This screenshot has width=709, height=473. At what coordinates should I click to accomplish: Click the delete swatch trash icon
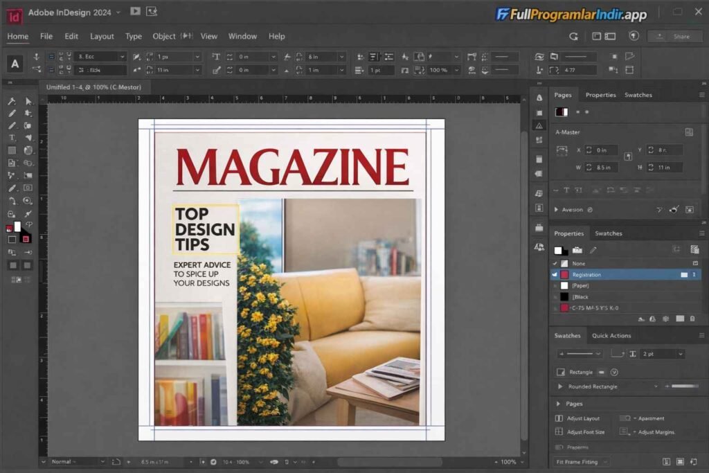pos(692,319)
